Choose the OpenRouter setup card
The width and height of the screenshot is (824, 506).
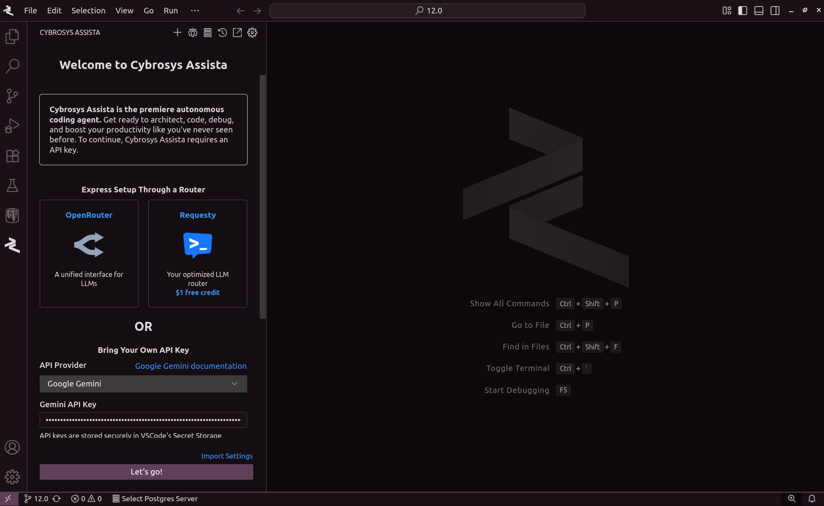pyautogui.click(x=89, y=254)
